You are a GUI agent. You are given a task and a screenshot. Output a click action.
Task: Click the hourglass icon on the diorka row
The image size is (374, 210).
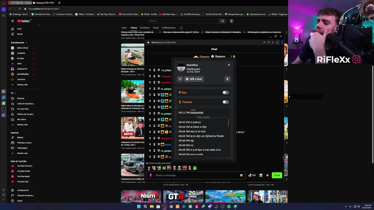point(154,144)
